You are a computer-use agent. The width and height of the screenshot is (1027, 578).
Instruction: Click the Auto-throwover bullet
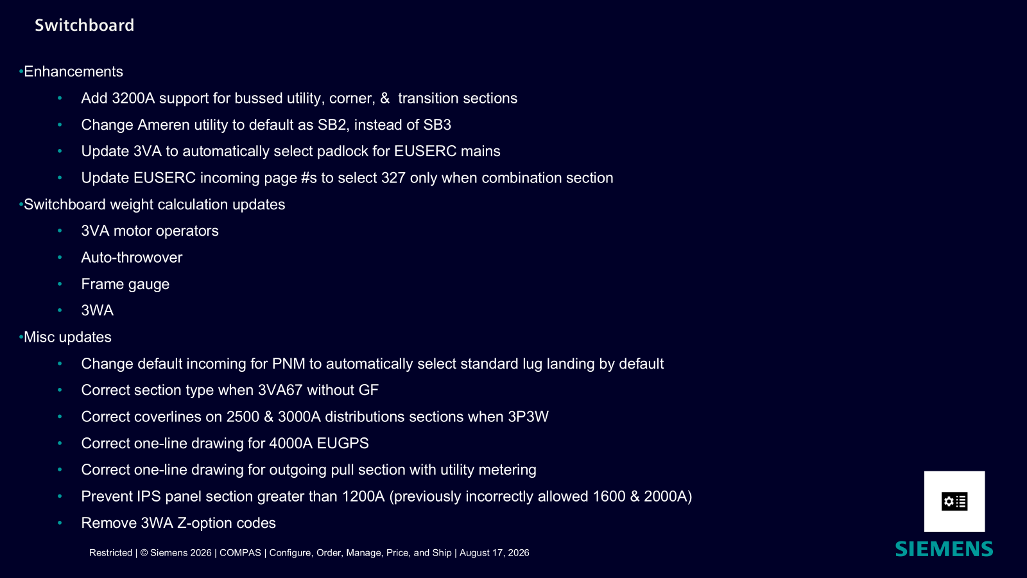[x=132, y=258]
